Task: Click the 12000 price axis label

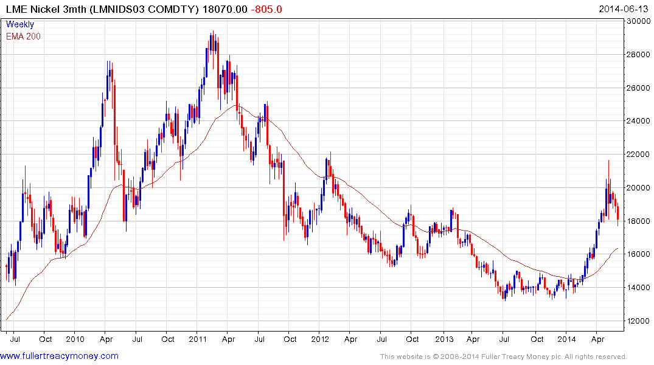Action: click(638, 321)
